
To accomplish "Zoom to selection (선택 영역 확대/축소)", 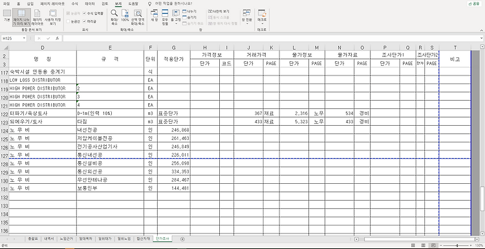I will click(138, 17).
